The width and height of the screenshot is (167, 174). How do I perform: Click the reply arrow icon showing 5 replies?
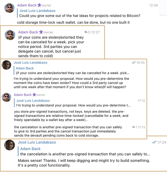(x=86, y=32)
